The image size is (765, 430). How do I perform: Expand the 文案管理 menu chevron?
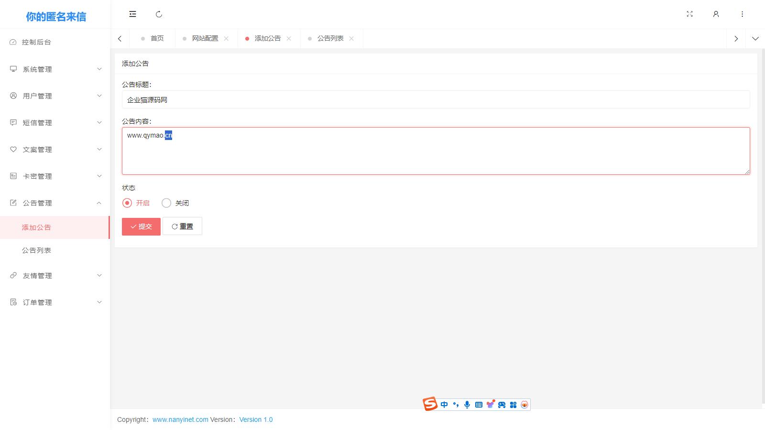click(99, 149)
